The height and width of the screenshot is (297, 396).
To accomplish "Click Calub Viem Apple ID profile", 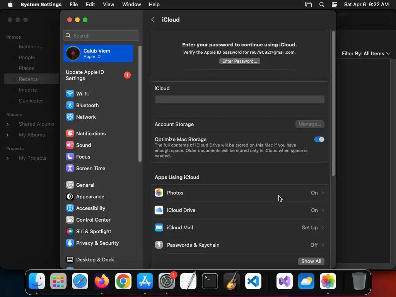I will pos(98,53).
